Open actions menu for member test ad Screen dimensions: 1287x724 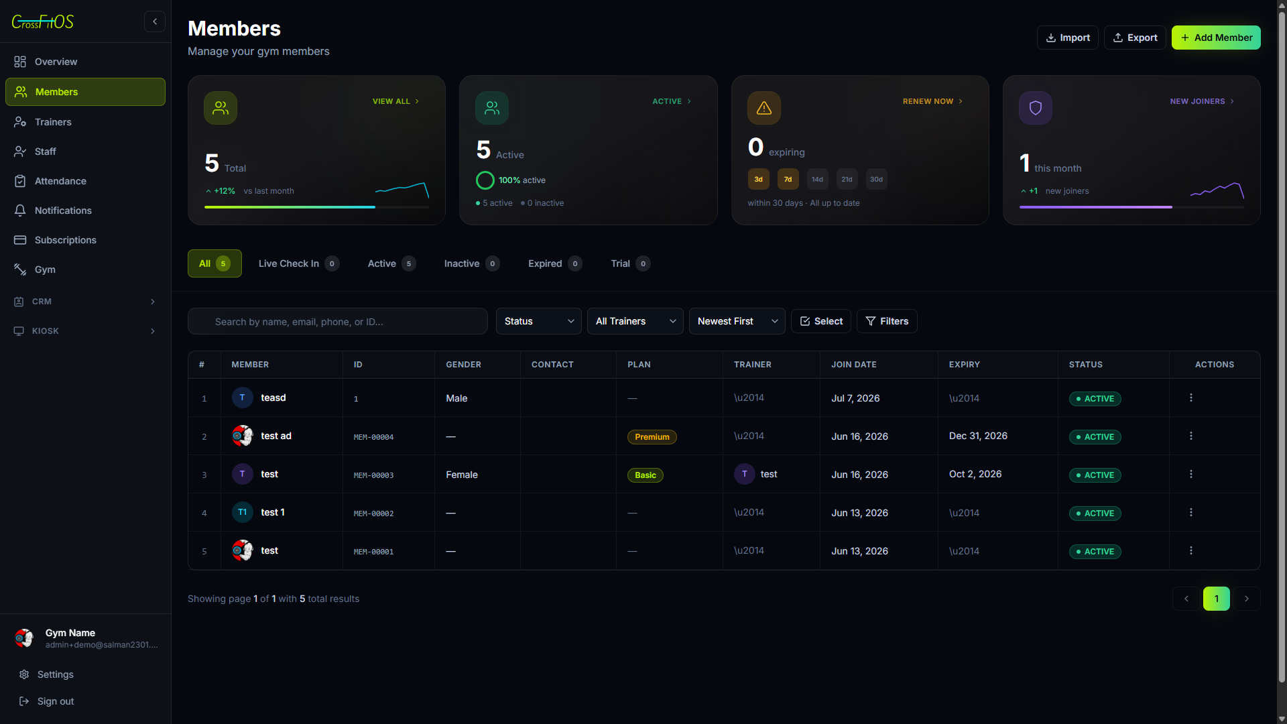tap(1191, 436)
